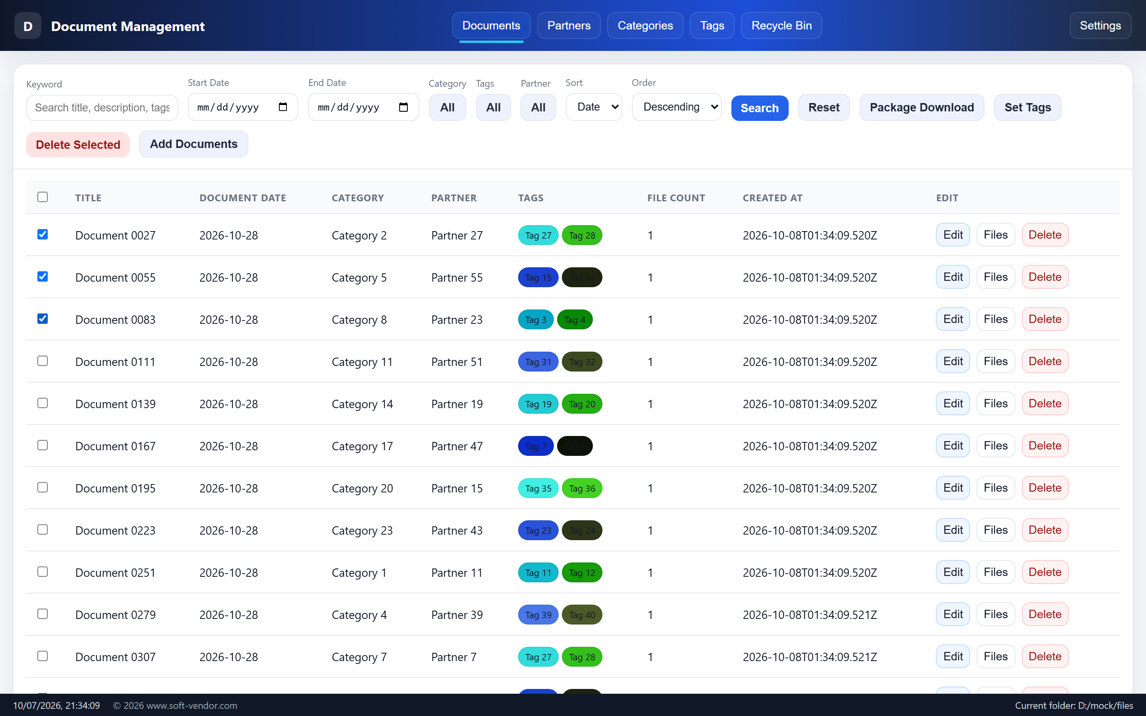Image resolution: width=1146 pixels, height=716 pixels.
Task: Open Files for Document 0083
Action: 996,319
